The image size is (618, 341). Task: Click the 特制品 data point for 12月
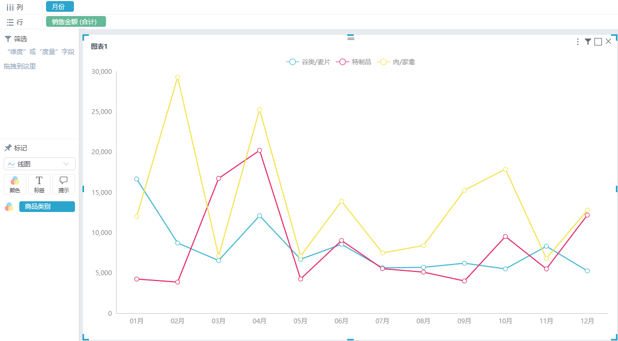(587, 215)
